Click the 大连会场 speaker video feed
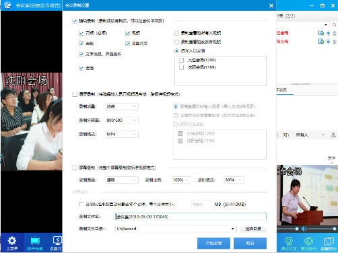 click(x=307, y=195)
